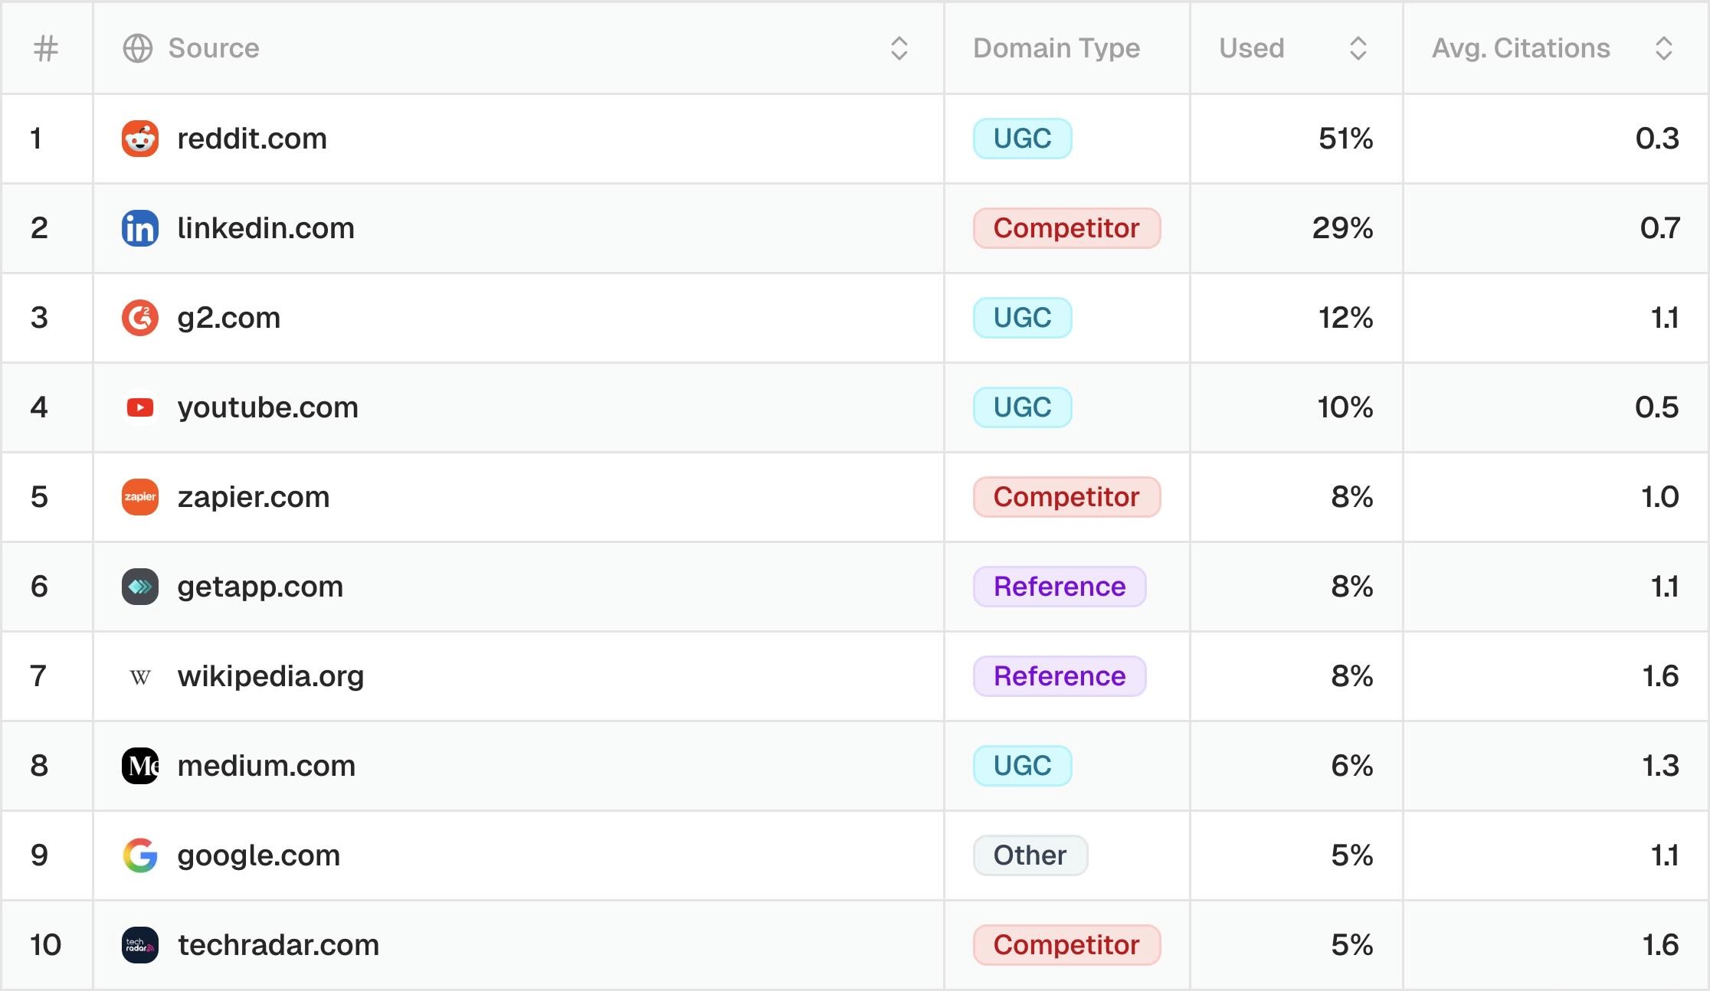Click the Competitor tag on linkedin.com row
The width and height of the screenshot is (1710, 991).
click(x=1066, y=228)
